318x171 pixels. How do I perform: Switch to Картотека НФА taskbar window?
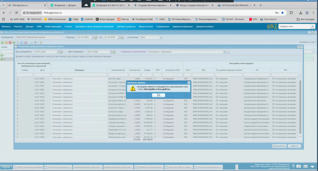pyautogui.click(x=178, y=167)
